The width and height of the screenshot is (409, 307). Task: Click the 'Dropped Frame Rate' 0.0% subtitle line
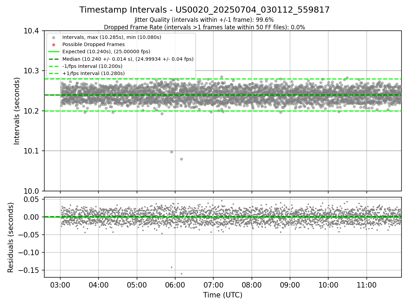tap(204, 27)
